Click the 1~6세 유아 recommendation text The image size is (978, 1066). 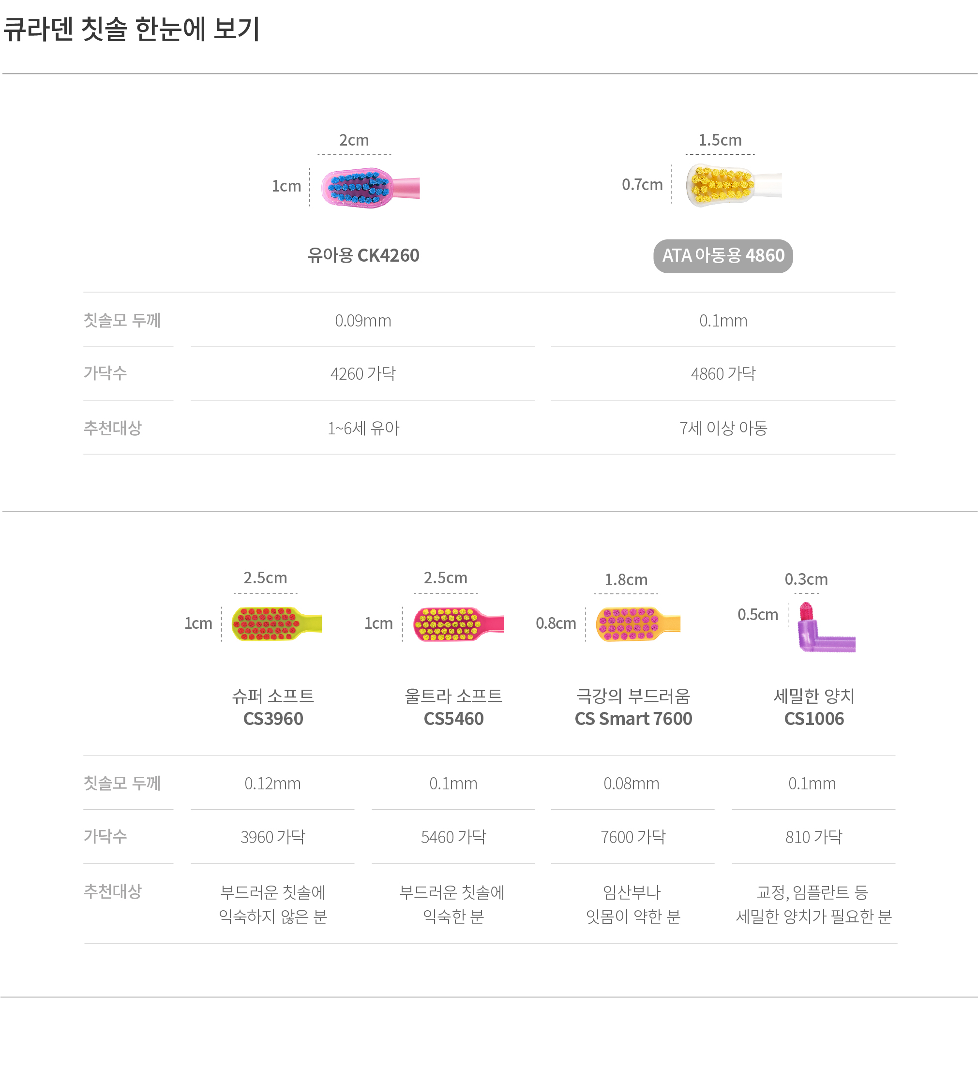pyautogui.click(x=363, y=428)
